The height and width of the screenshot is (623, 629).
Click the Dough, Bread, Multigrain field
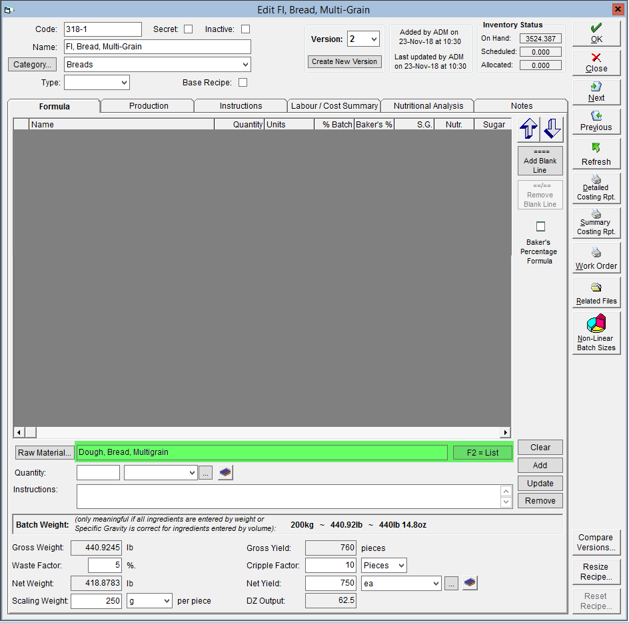pos(262,452)
